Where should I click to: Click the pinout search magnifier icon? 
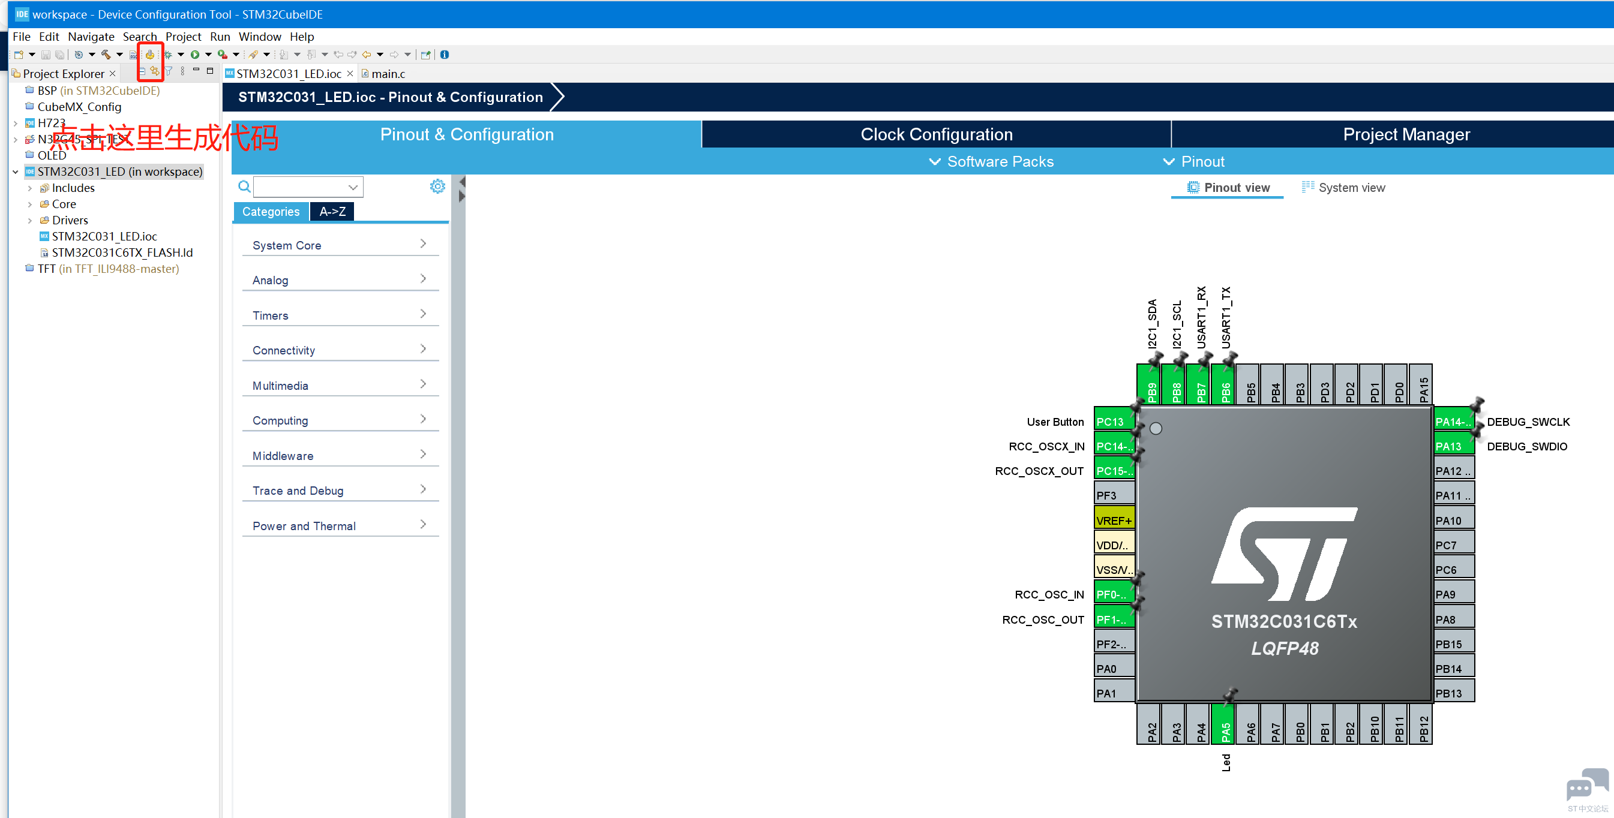click(244, 187)
